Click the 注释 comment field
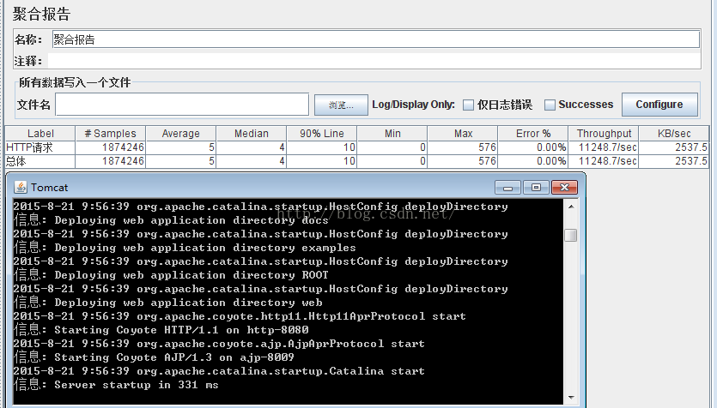717x408 pixels. point(374,61)
